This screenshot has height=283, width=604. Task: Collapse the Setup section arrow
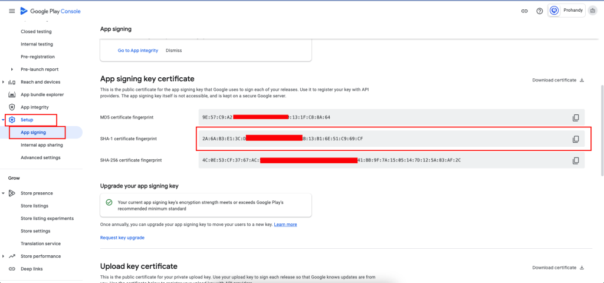[4, 120]
